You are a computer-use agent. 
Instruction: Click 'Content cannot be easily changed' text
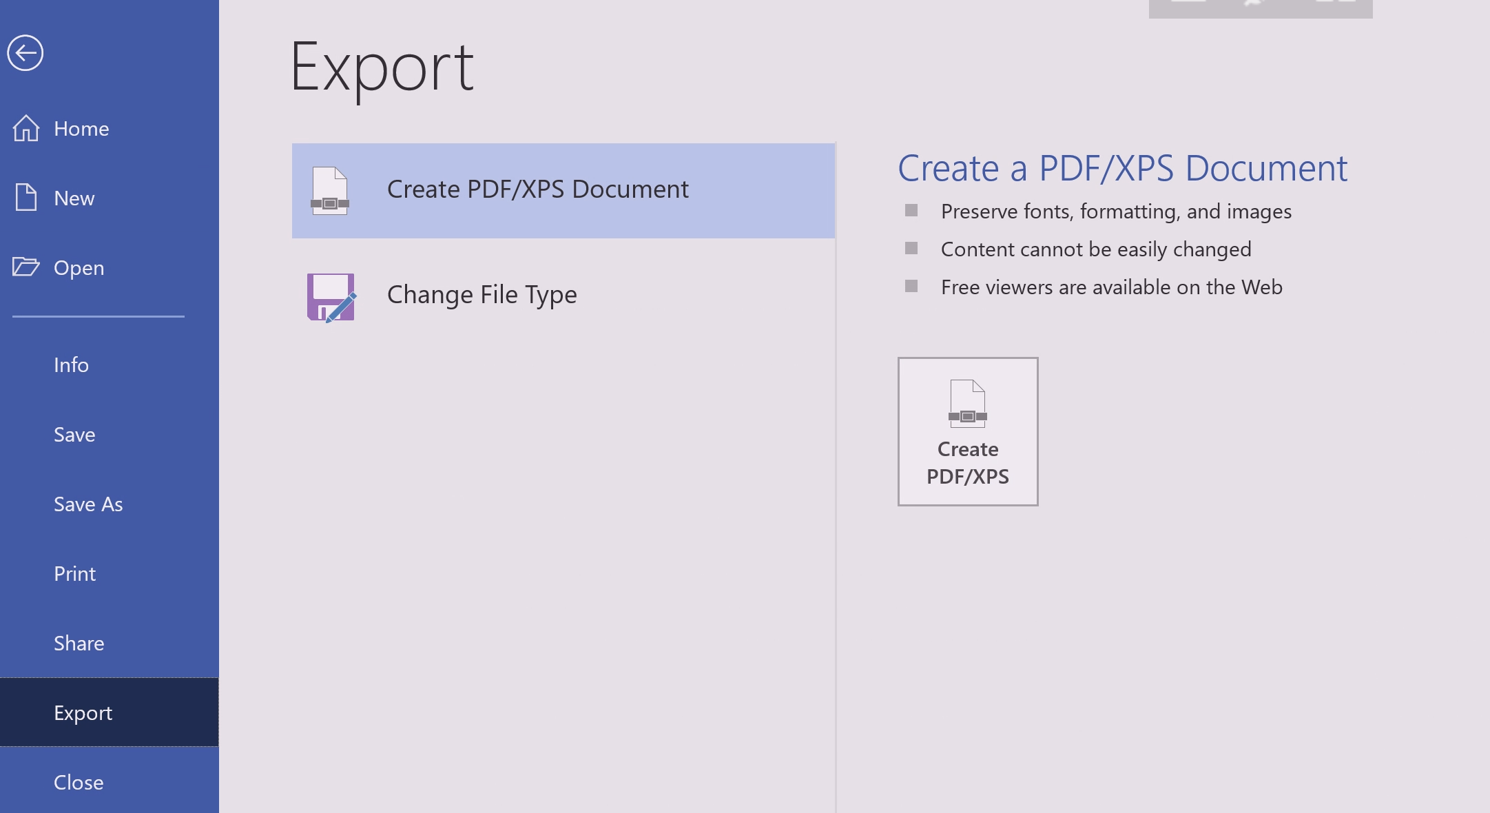(1096, 249)
